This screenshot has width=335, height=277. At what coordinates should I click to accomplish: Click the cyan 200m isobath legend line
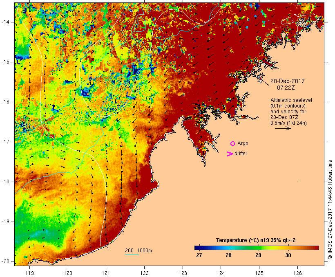(132, 254)
